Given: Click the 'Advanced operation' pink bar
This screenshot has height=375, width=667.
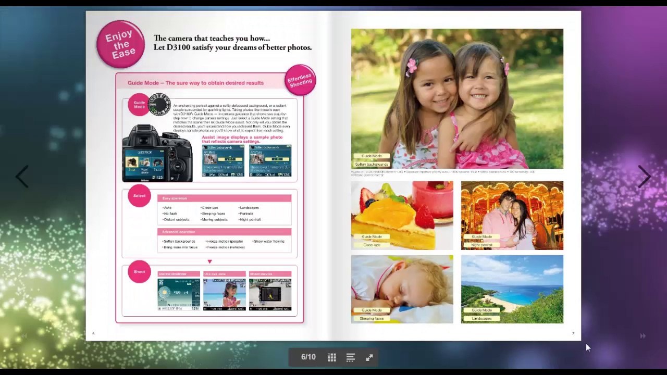Looking at the screenshot, I should coord(224,232).
